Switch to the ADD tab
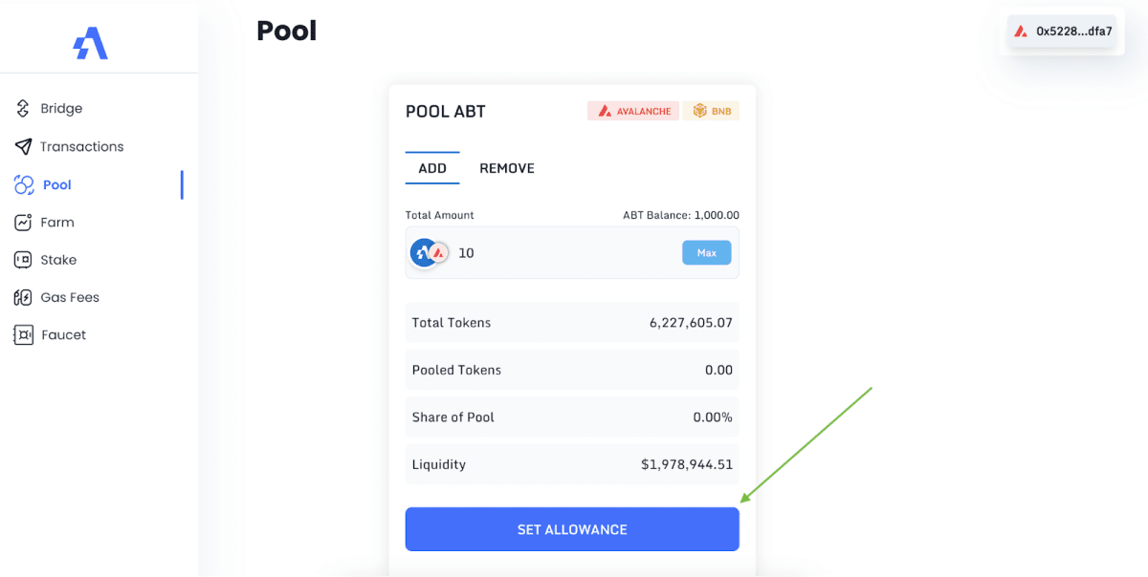The width and height of the screenshot is (1148, 577). 432,167
